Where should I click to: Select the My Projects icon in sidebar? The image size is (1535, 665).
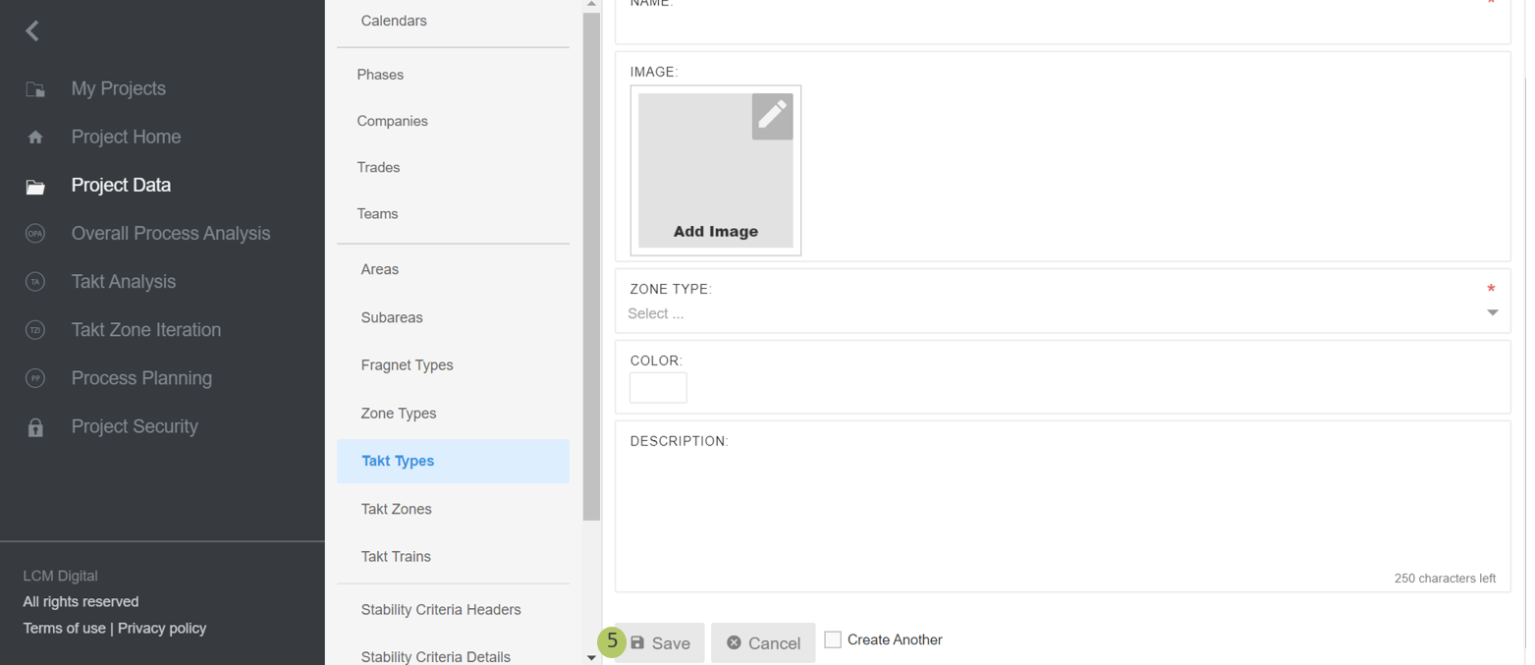[35, 88]
